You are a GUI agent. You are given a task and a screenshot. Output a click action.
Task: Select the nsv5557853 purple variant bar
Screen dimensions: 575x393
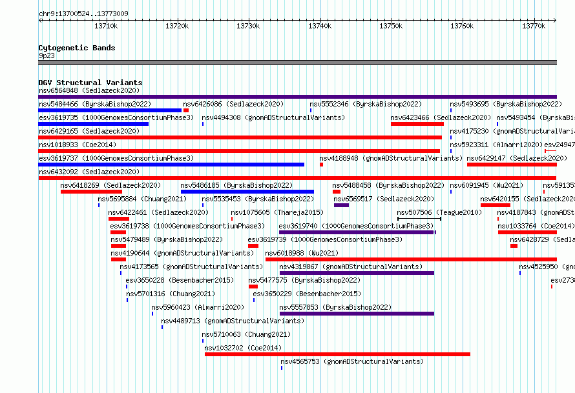pos(357,314)
